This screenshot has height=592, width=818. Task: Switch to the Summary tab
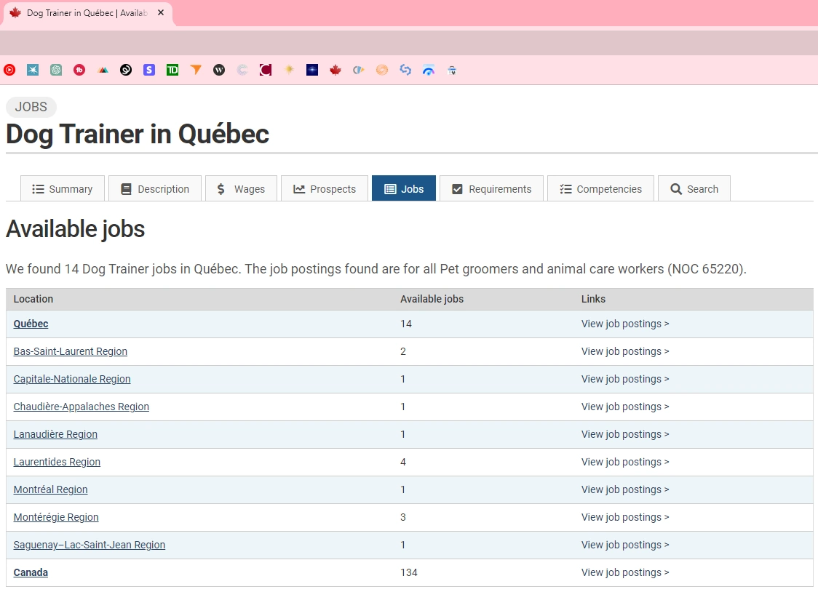(63, 189)
